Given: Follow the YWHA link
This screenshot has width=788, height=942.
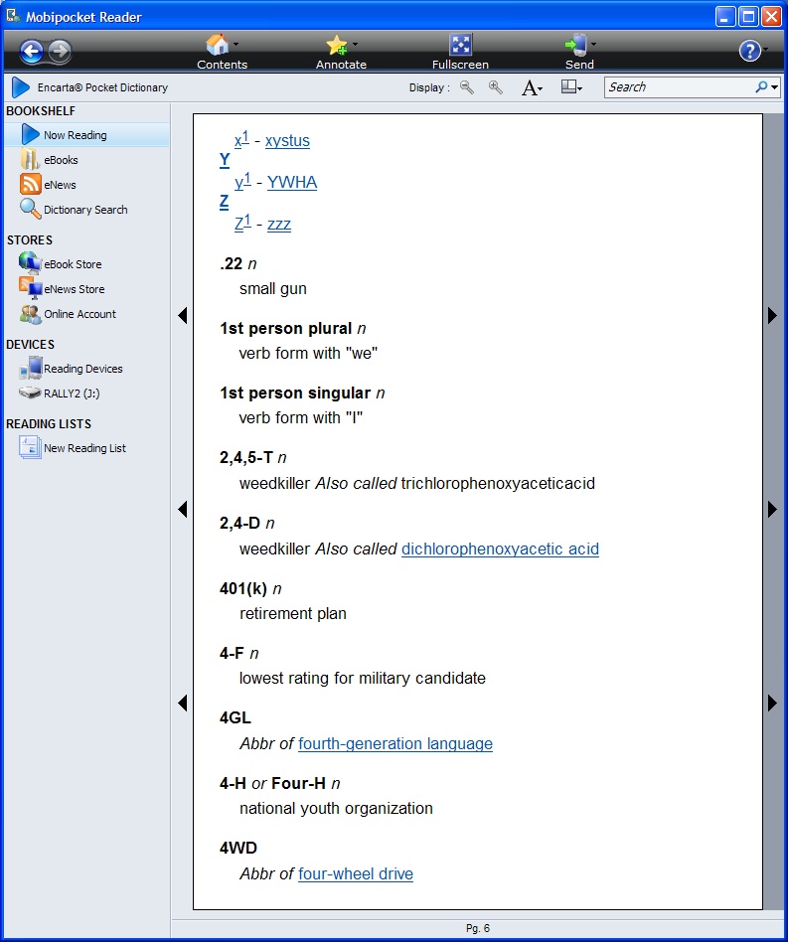Looking at the screenshot, I should [x=292, y=182].
